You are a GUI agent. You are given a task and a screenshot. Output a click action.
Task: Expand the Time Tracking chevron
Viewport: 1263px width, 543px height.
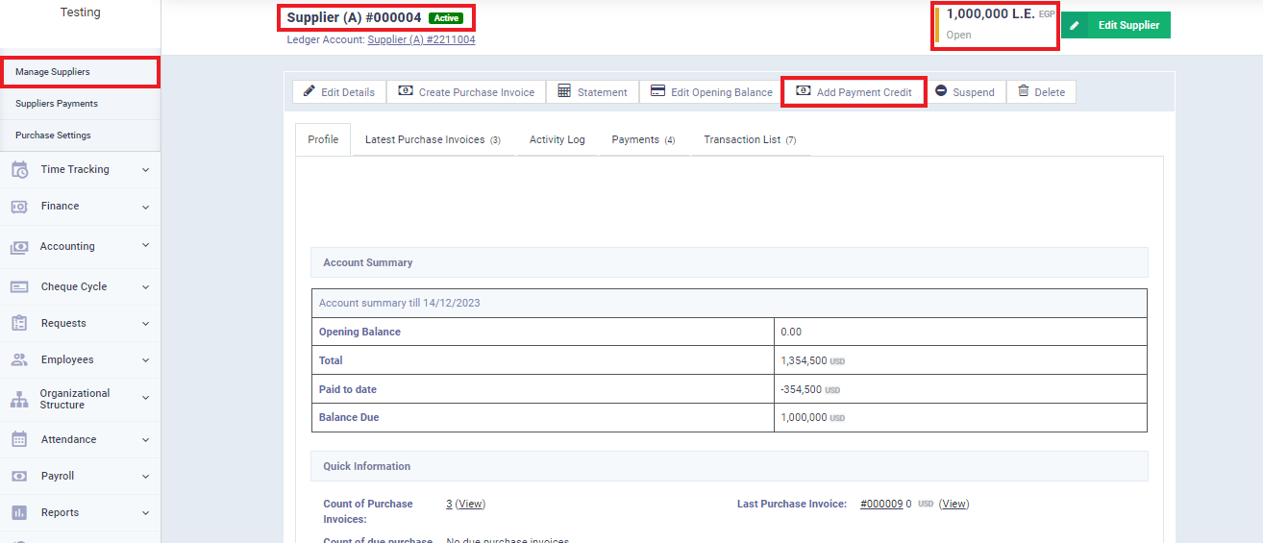[x=145, y=170]
